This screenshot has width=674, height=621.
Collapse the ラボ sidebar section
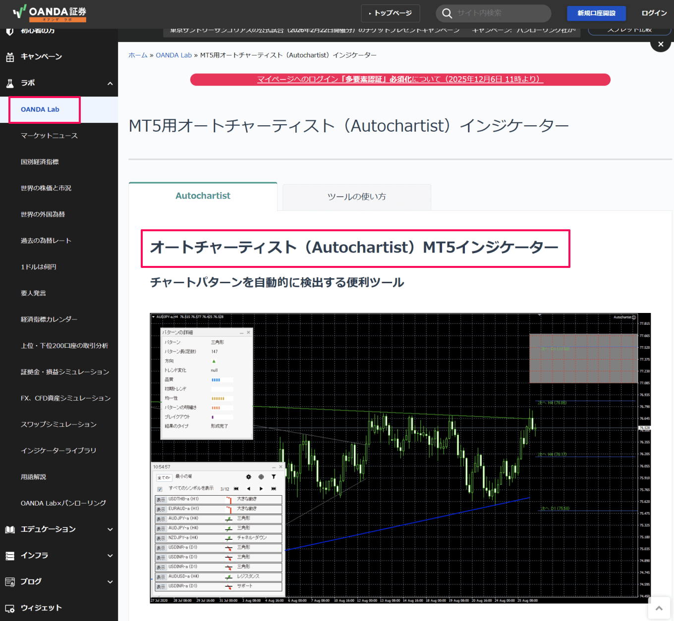110,83
